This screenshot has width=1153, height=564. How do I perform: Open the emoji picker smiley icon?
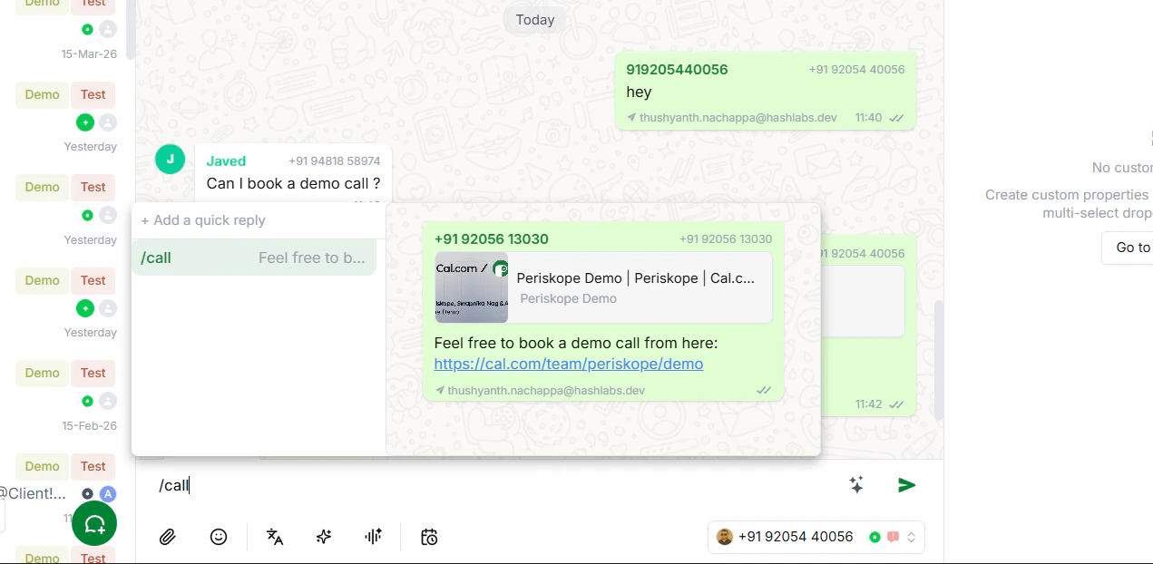coord(219,537)
